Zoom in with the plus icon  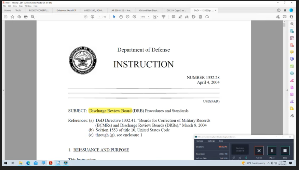(134, 17)
